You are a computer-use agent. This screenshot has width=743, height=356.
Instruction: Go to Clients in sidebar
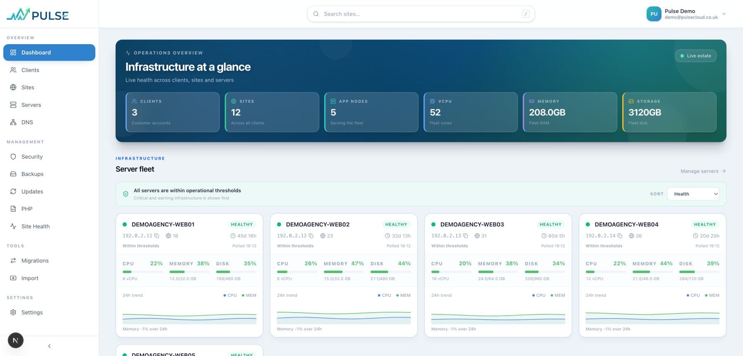(x=49, y=70)
